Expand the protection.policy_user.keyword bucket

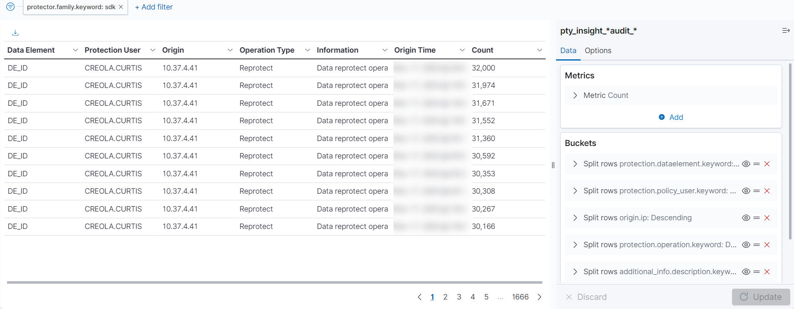pyautogui.click(x=575, y=191)
